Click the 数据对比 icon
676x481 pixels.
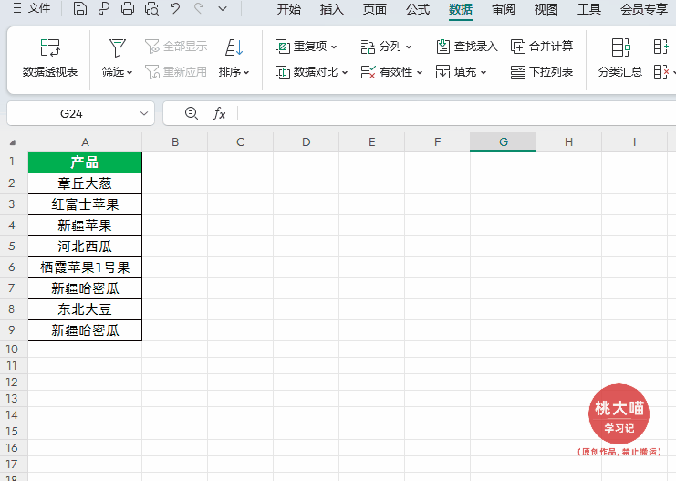click(x=283, y=72)
